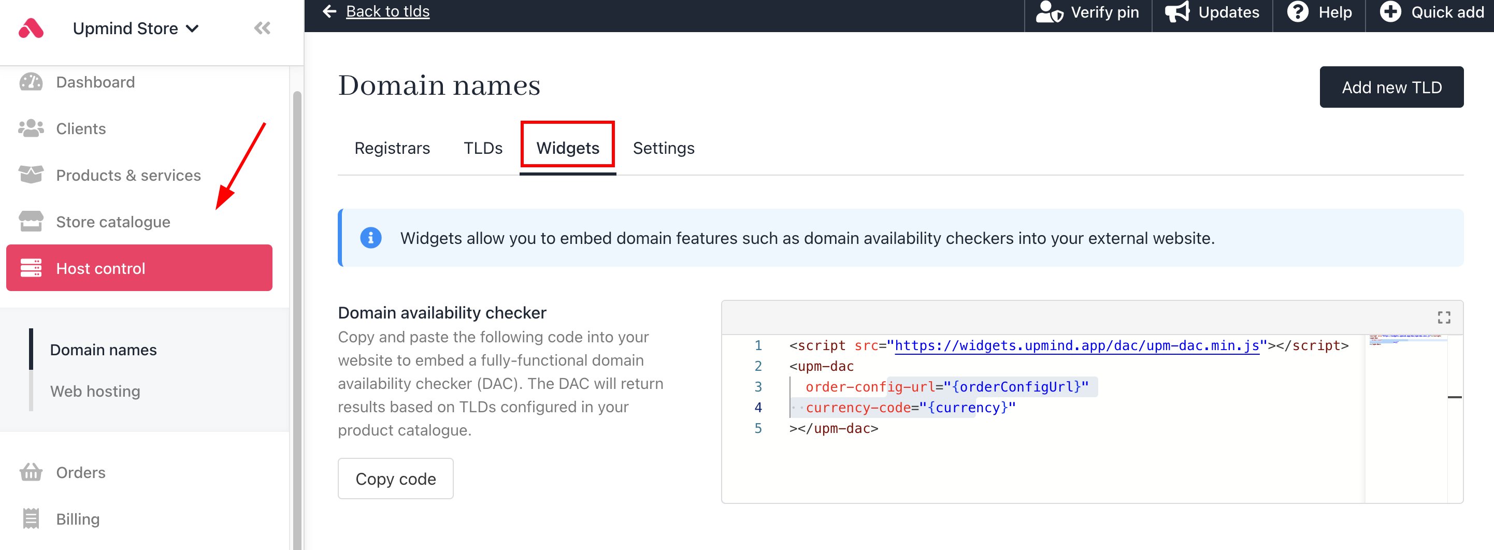Screen dimensions: 1494x550
Task: Switch to the Widgets tab
Action: coord(568,148)
